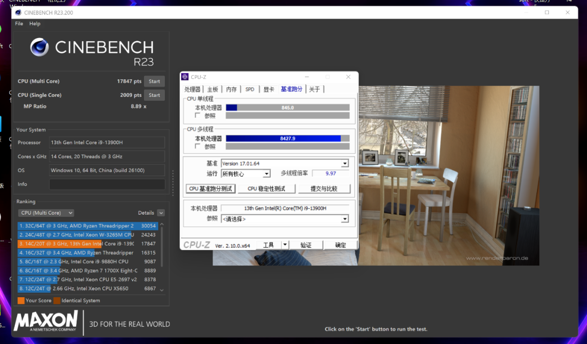Screen dimensions: 587x344
Task: Open the 关于 tab in CPU-Z
Action: pyautogui.click(x=315, y=89)
